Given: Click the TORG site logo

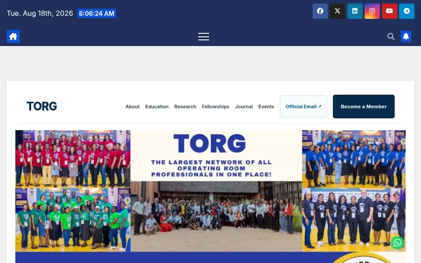Looking at the screenshot, I should click(x=42, y=106).
